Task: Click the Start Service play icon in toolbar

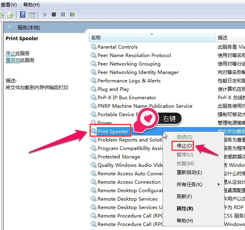Action: click(x=45, y=14)
